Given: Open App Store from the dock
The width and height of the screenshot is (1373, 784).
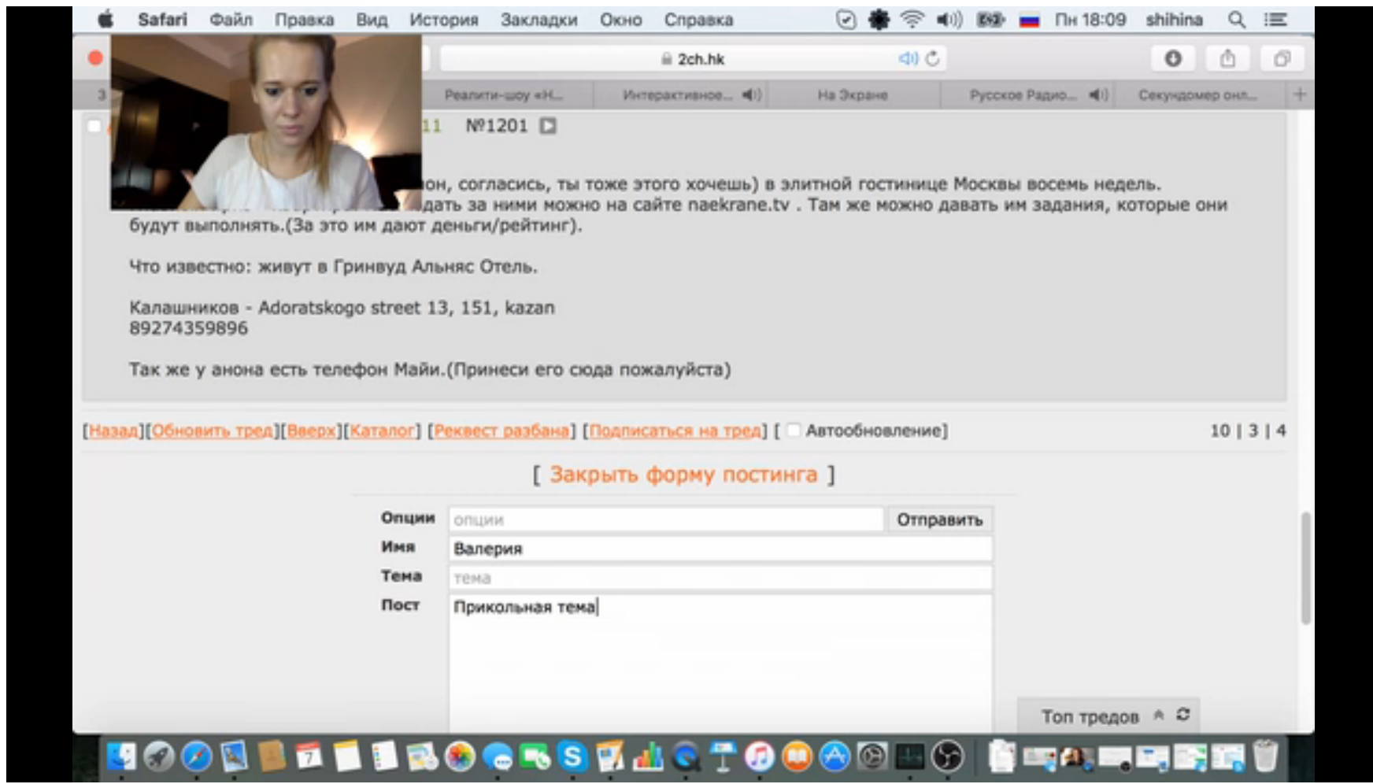Looking at the screenshot, I should (x=835, y=756).
